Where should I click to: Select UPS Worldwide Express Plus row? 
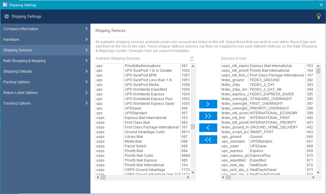[x=143, y=99]
